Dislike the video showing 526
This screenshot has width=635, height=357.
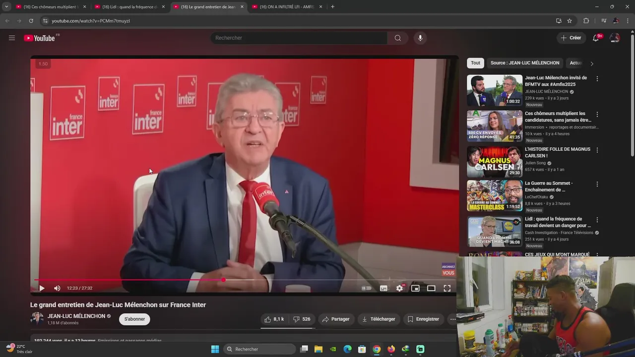pos(302,319)
